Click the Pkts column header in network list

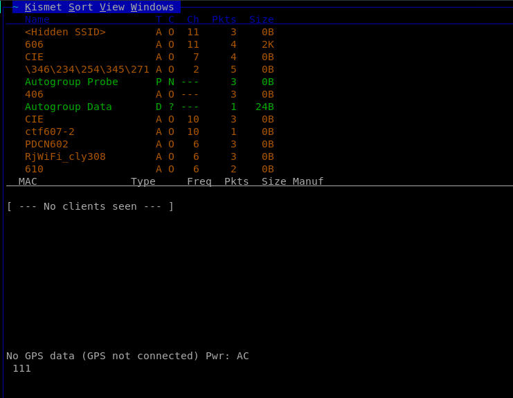pyautogui.click(x=224, y=19)
